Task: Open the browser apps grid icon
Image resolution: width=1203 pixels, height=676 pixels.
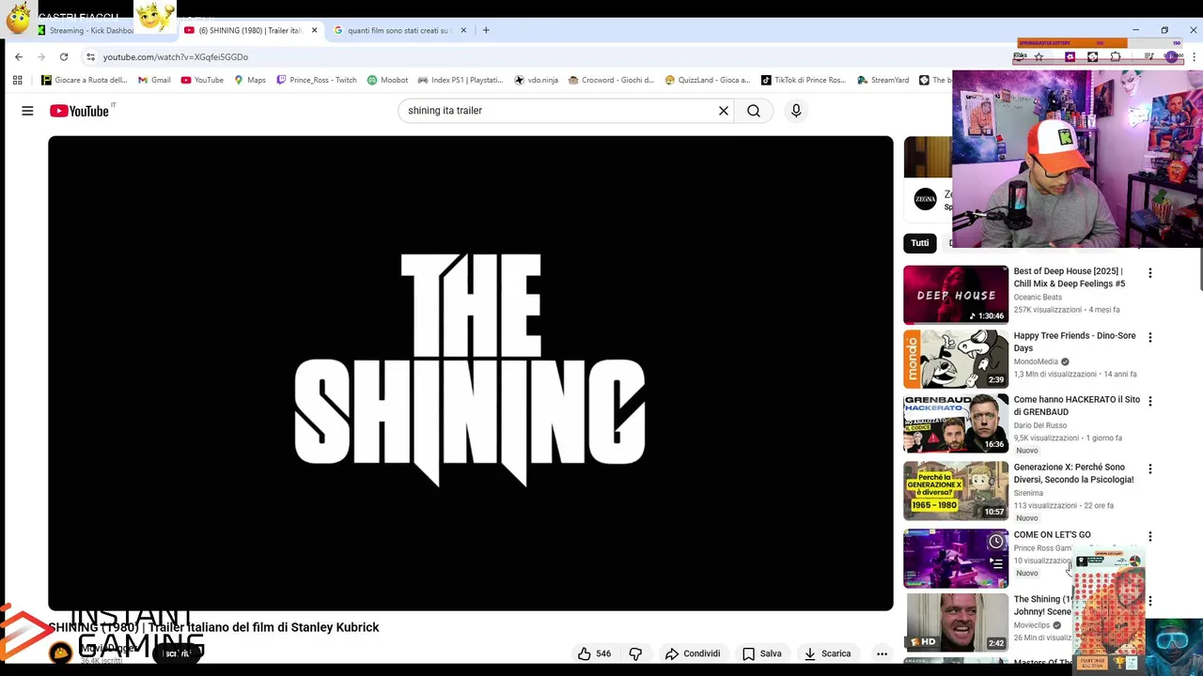Action: tap(17, 80)
